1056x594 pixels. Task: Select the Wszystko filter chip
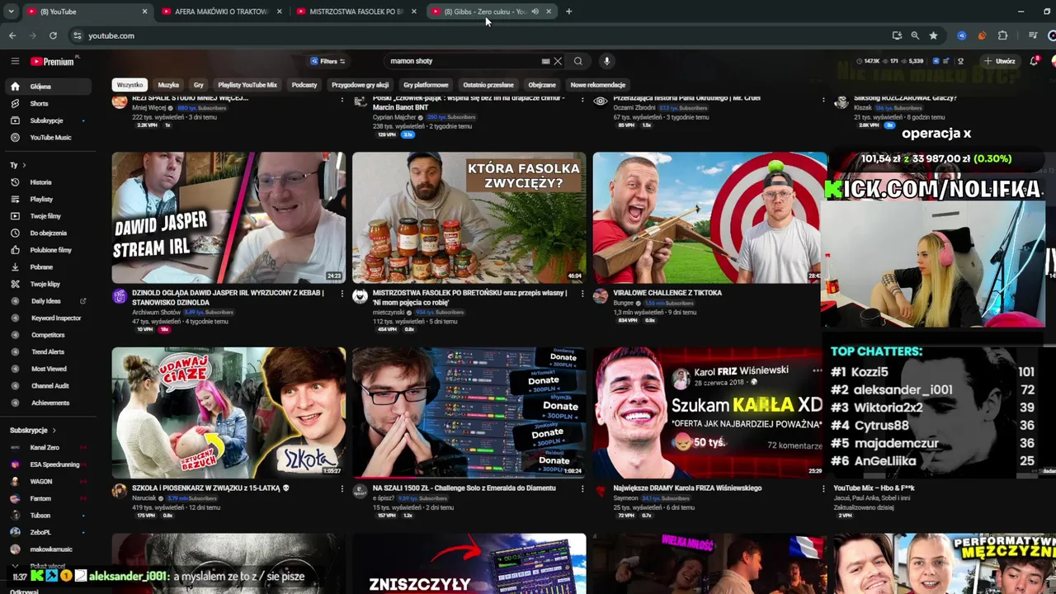(x=130, y=85)
